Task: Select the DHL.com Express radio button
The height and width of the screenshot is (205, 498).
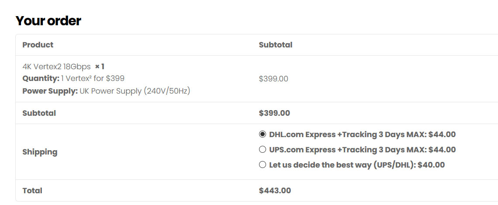Action: coord(263,134)
